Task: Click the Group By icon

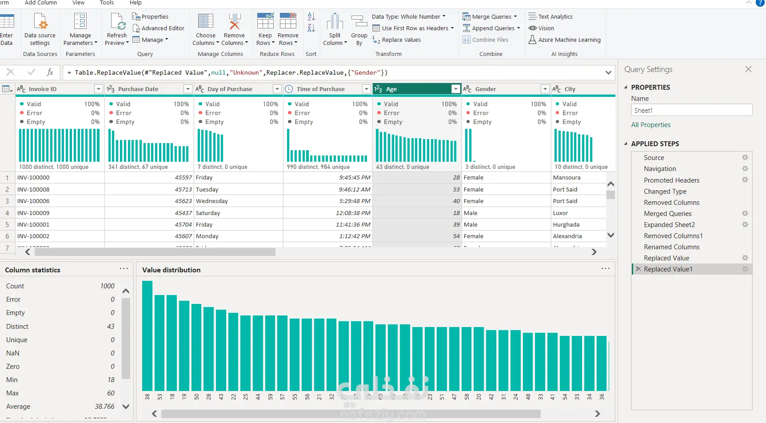Action: point(359,22)
